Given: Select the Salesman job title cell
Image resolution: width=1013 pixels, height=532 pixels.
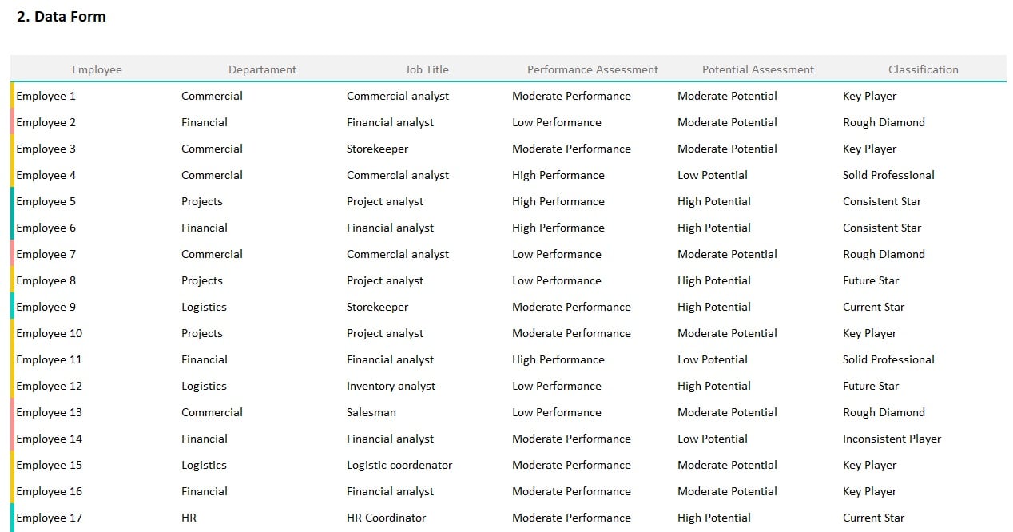Looking at the screenshot, I should [371, 412].
